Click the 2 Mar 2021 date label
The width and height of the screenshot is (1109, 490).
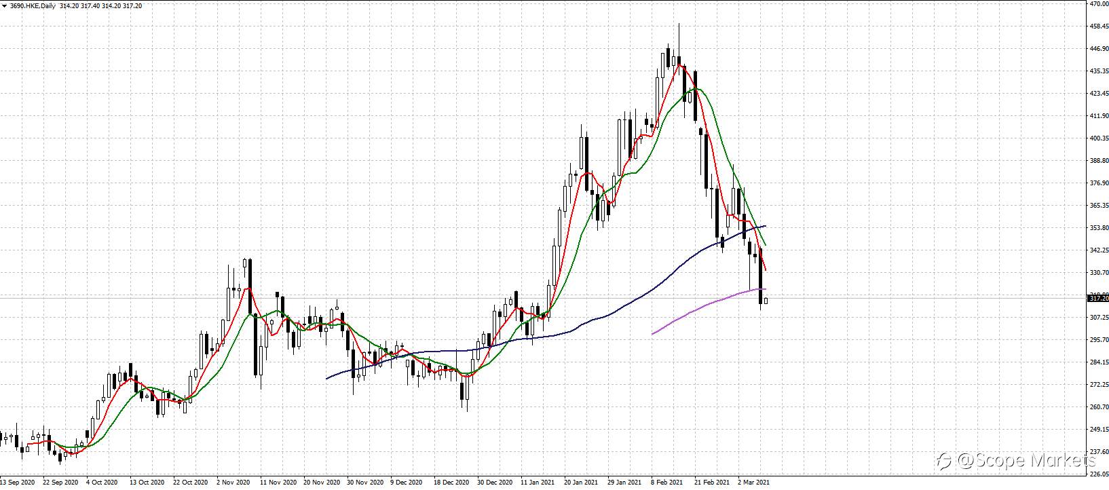coord(755,483)
